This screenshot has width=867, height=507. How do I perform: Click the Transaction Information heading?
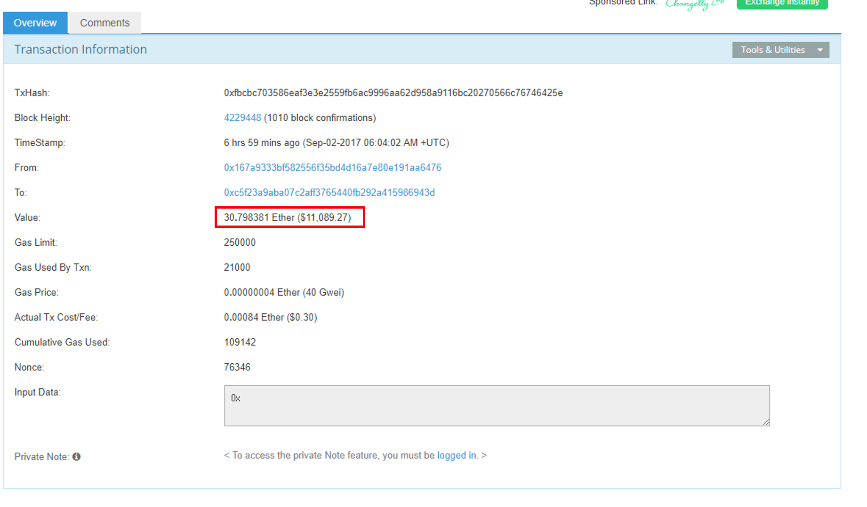click(80, 49)
